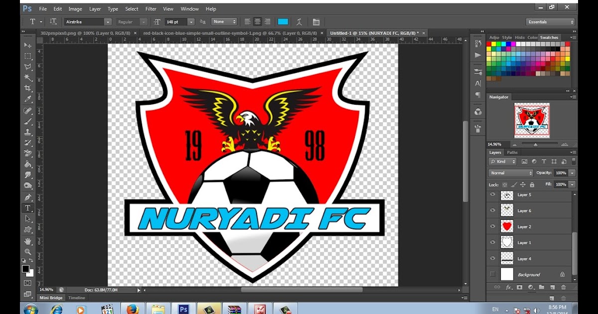Select the Move tool
This screenshot has width=598, height=314.
pyautogui.click(x=28, y=45)
